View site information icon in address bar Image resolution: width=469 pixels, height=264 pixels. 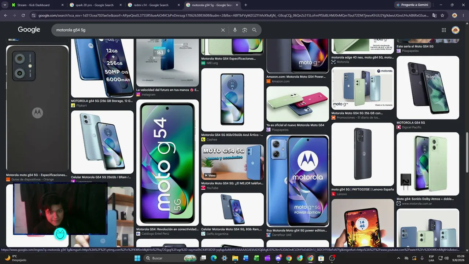pos(34,15)
